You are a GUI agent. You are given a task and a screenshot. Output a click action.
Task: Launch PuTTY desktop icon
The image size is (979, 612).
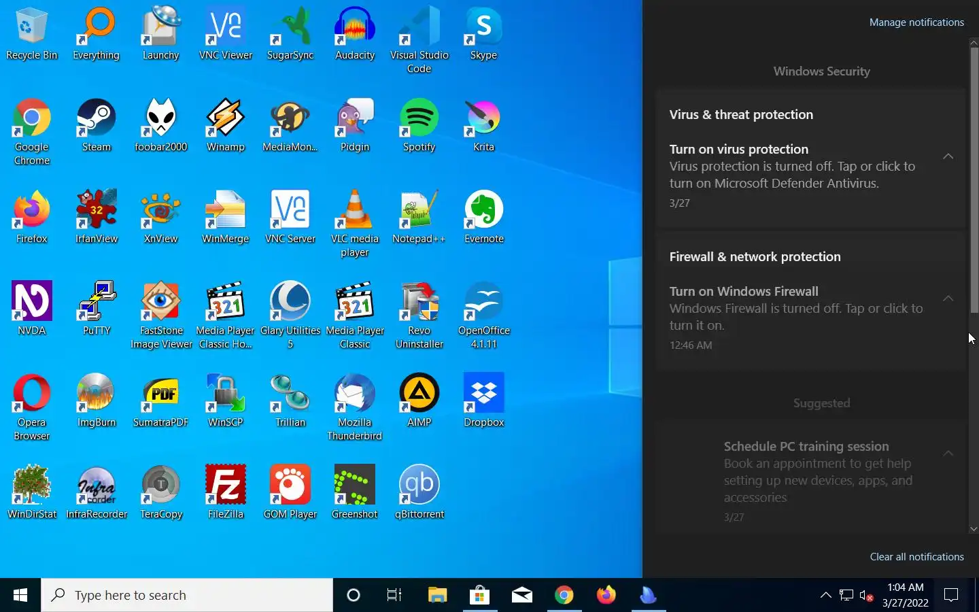96,309
